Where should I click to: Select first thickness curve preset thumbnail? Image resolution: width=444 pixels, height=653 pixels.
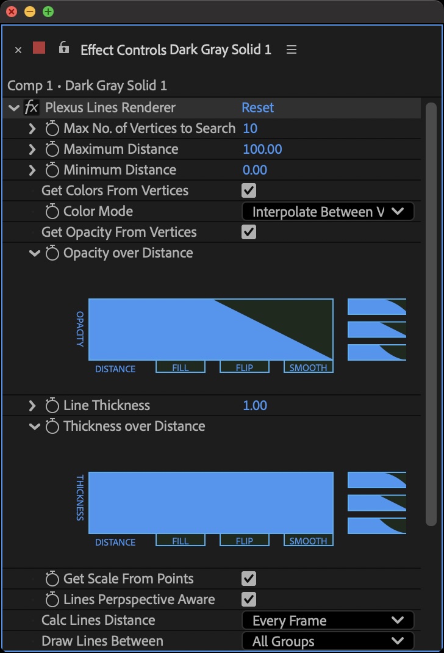(376, 480)
